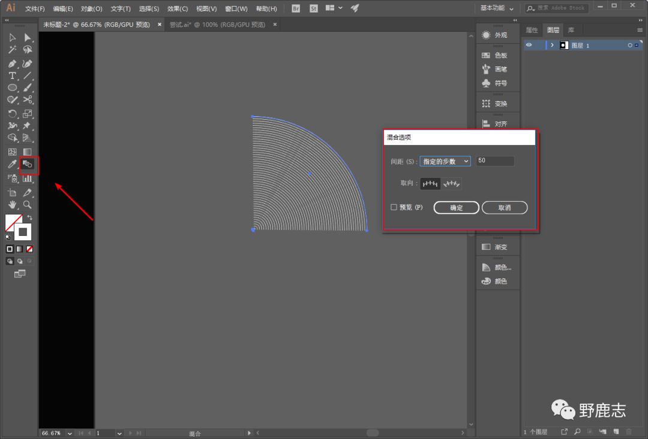Select the Magic Wand tool

pos(12,50)
